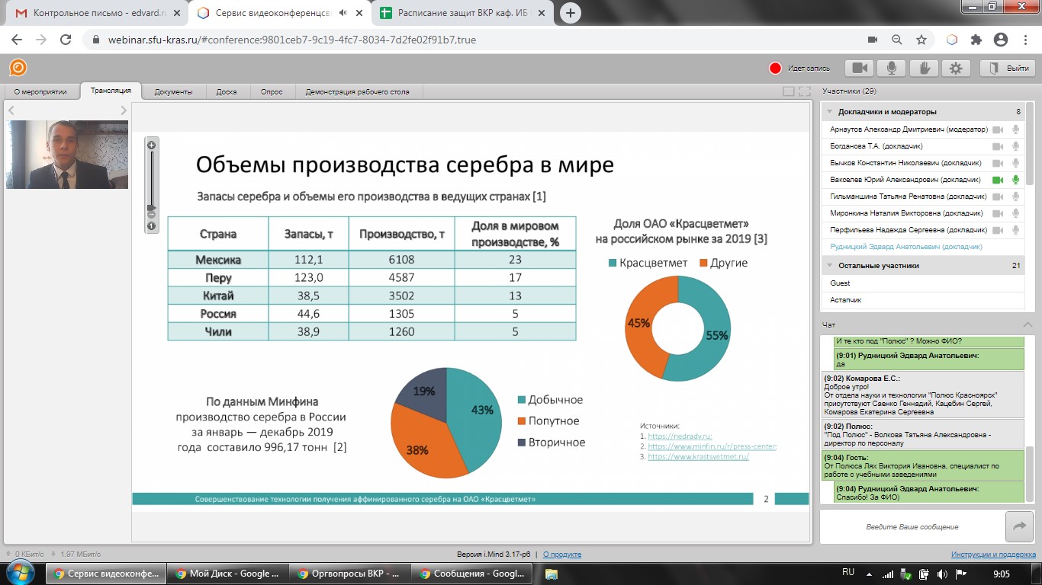Open Windows Start menu
1042x585 pixels.
[x=21, y=573]
